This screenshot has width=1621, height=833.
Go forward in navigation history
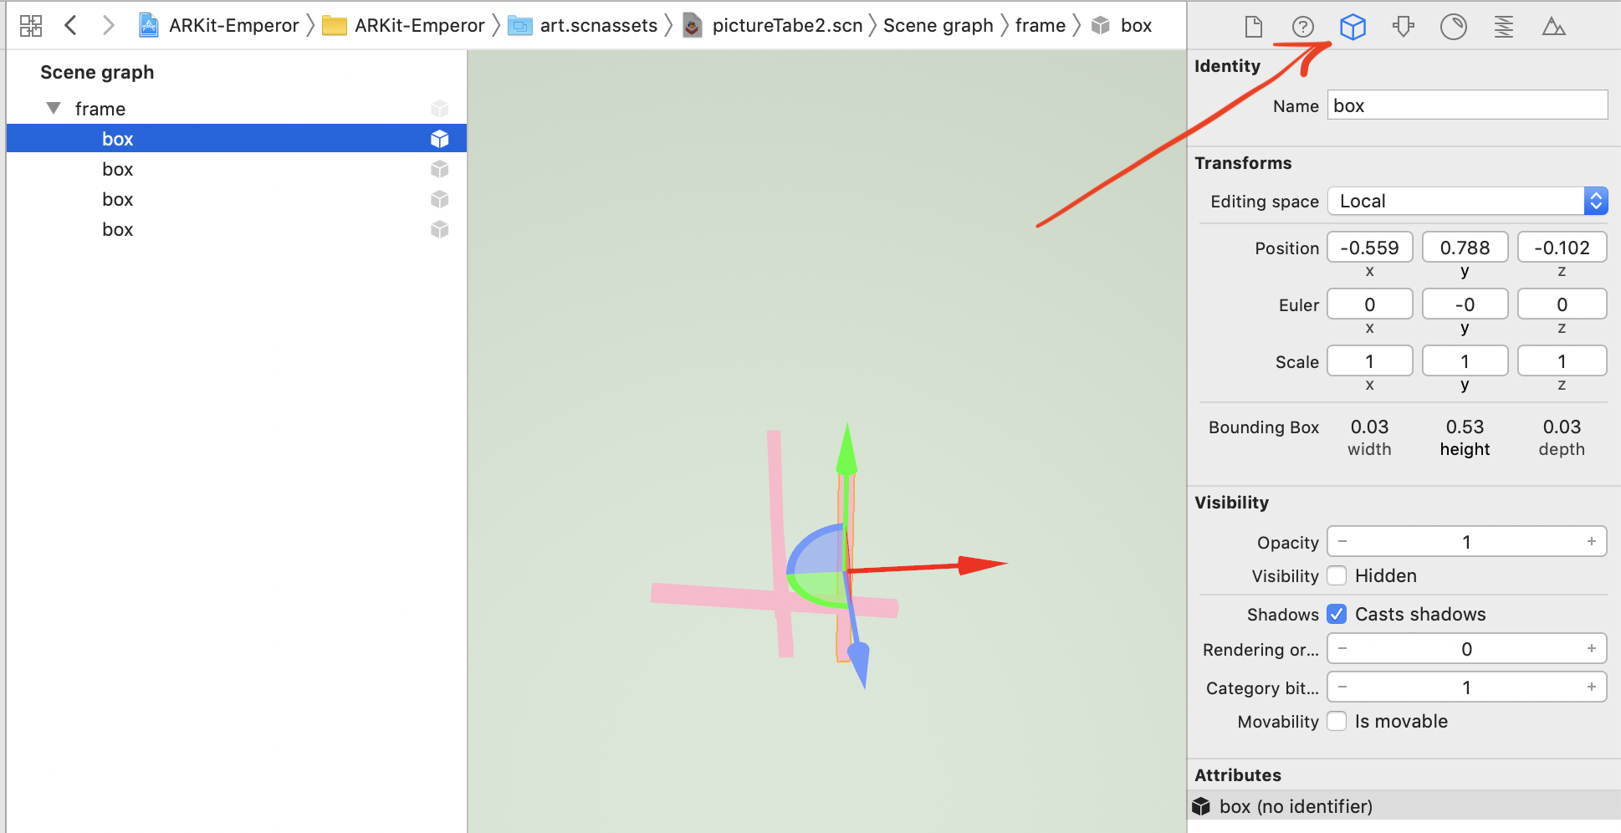coord(108,25)
